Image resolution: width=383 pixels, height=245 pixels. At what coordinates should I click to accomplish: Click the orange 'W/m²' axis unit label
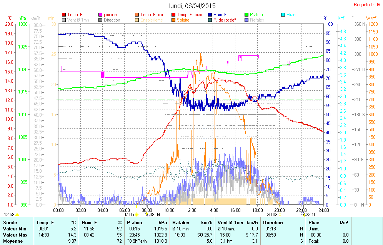[371, 18]
